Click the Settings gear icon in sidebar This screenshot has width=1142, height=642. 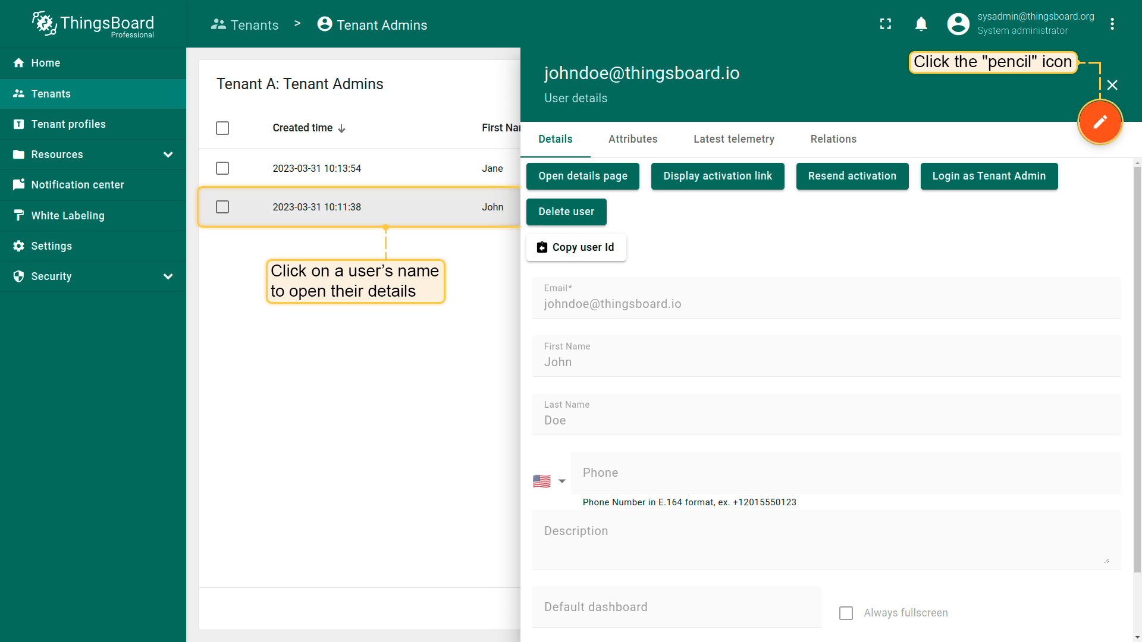point(19,246)
